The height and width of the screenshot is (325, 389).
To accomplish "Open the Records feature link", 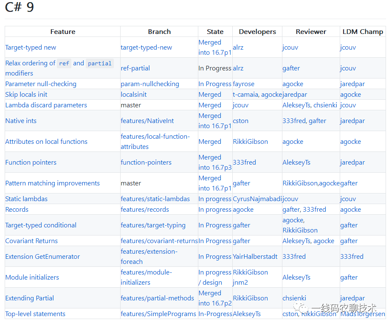I will (x=17, y=210).
